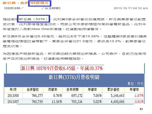The height and width of the screenshot is (114, 152).
Task: Click the value 0.76%
Action: (58, 96)
